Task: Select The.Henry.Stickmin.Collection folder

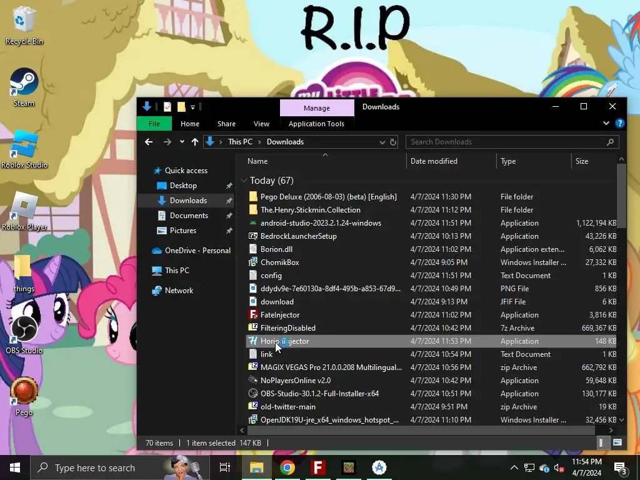Action: 431,210
